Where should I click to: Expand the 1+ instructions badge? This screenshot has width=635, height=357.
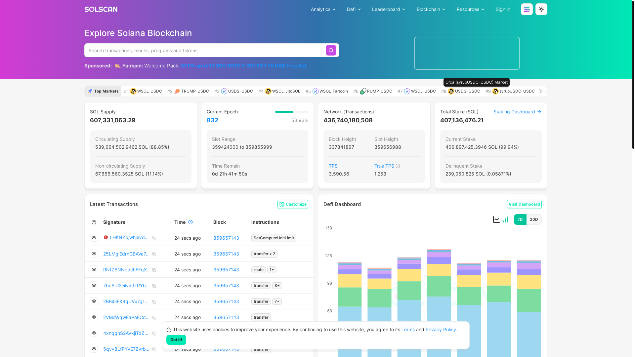tap(272, 270)
